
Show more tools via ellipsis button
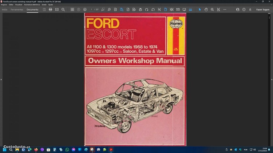click(x=225, y=9)
